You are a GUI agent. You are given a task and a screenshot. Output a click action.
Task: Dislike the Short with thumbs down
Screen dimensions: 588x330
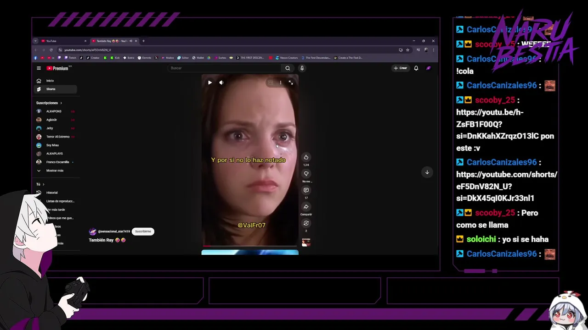click(306, 174)
